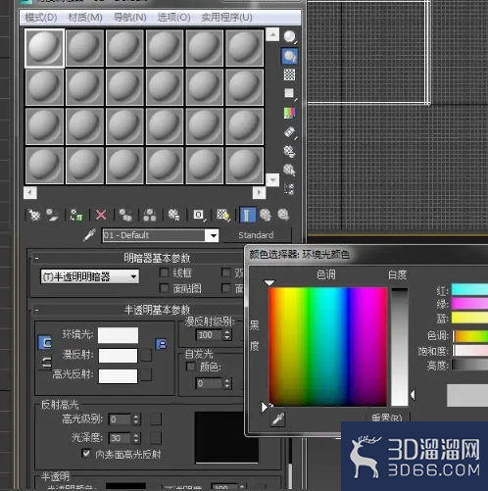Collapse the 明暗器基本参数 rollout

point(36,258)
